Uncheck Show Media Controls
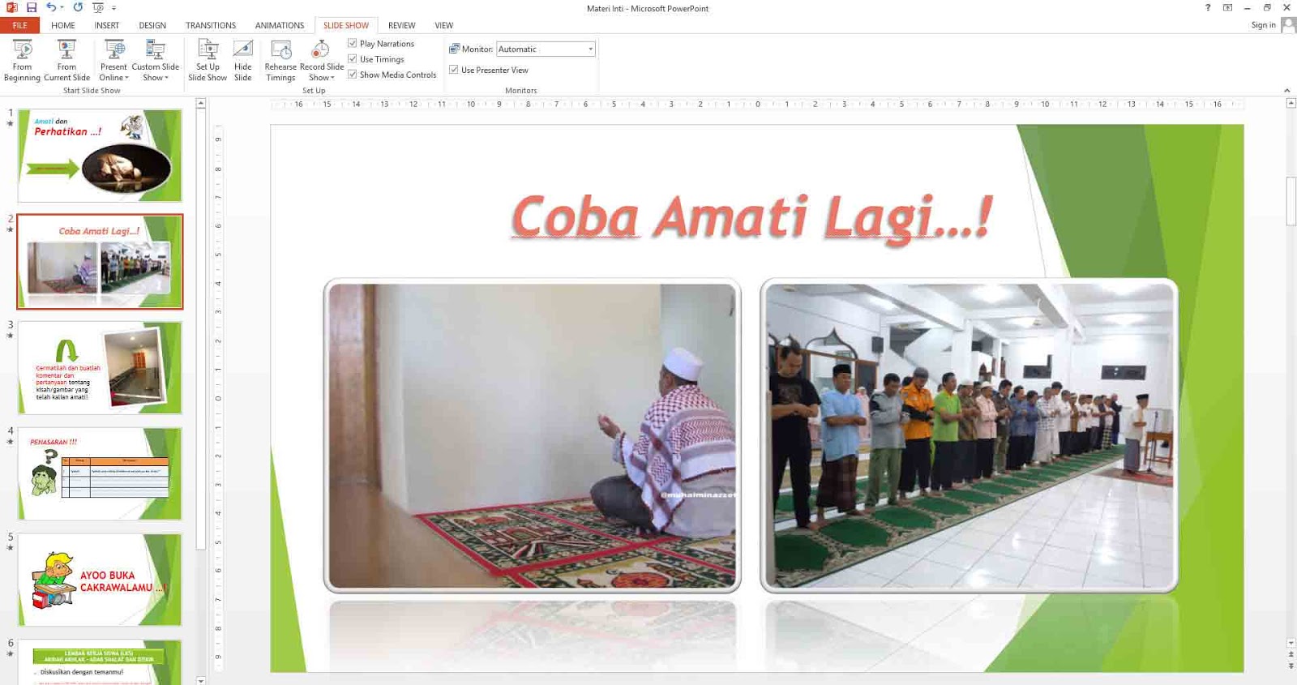This screenshot has height=685, width=1297. click(x=353, y=74)
